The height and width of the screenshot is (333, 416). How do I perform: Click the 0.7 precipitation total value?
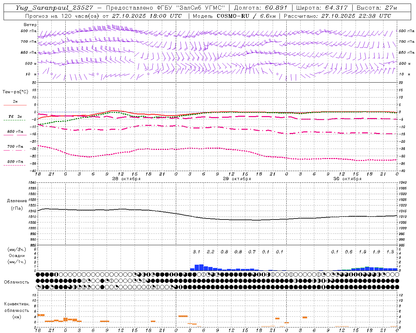coord(252,252)
